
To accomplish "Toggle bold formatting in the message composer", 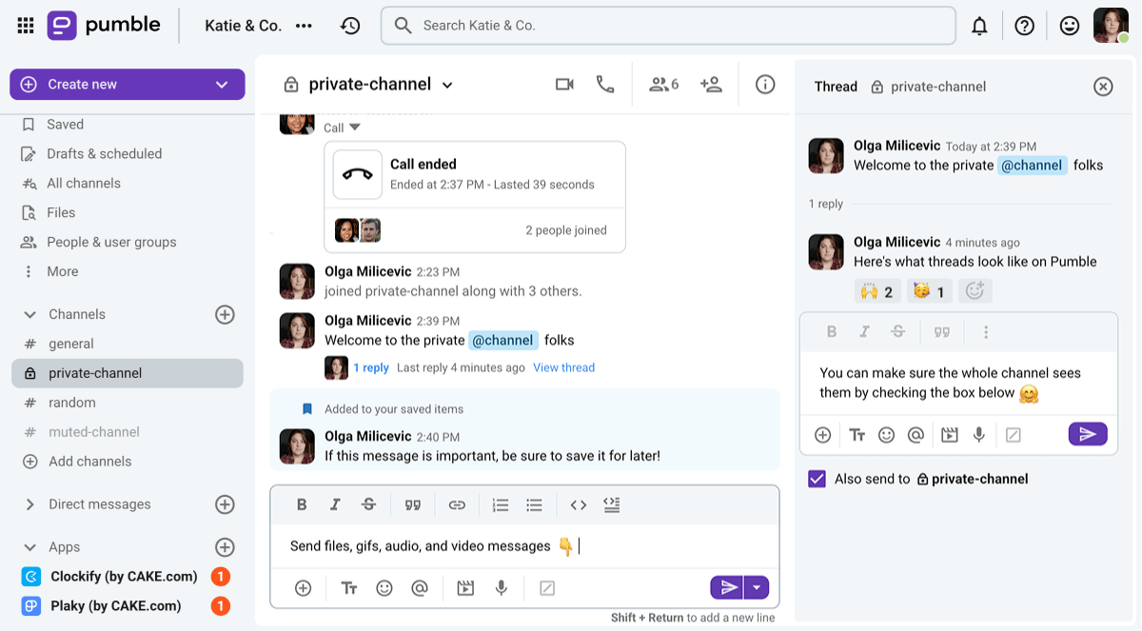I will tap(302, 504).
